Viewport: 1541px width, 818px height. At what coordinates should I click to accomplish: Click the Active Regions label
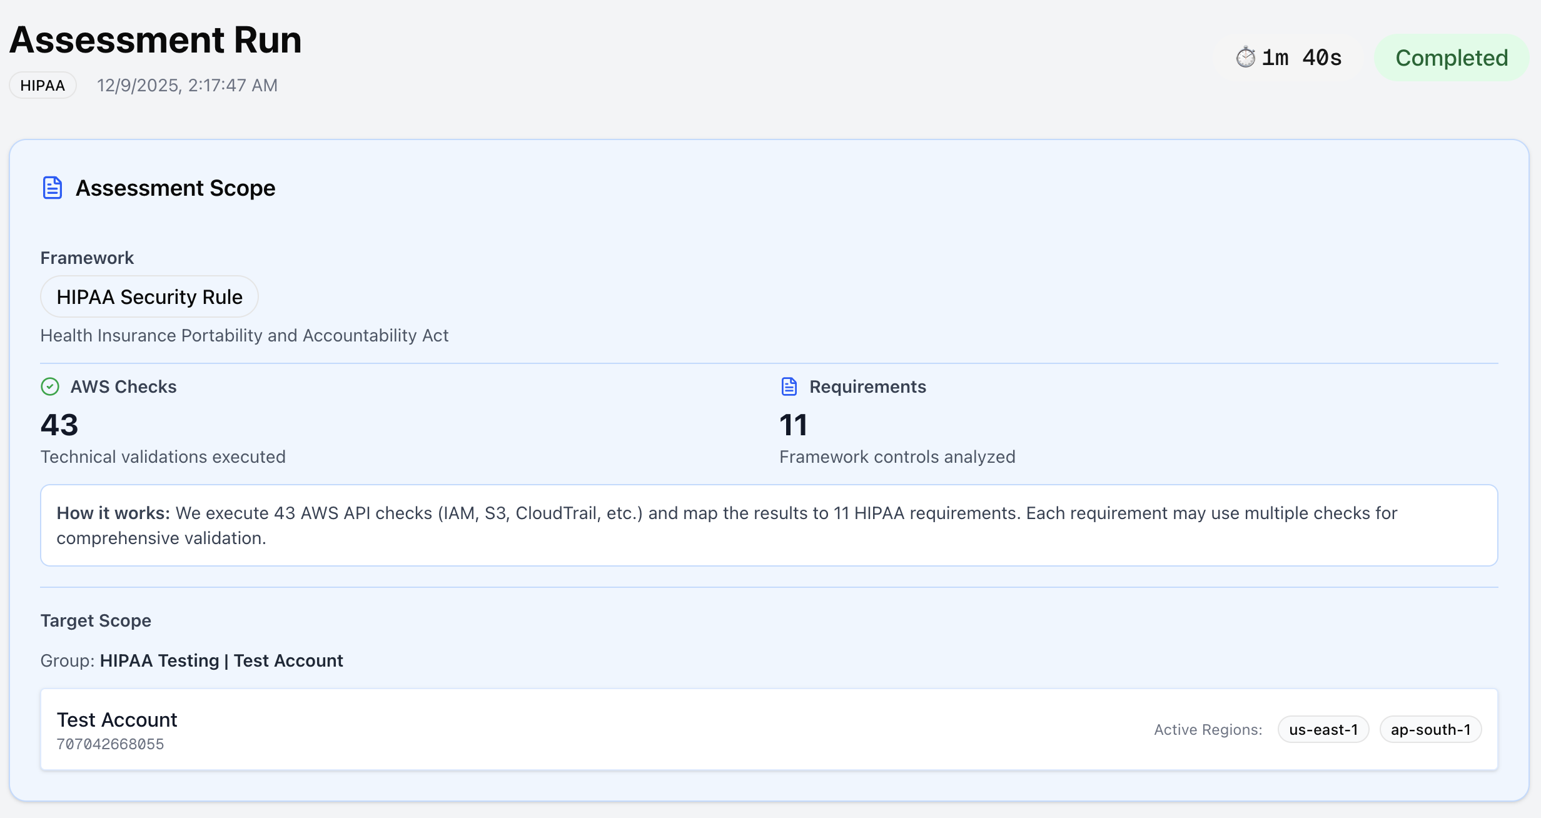pyautogui.click(x=1207, y=729)
